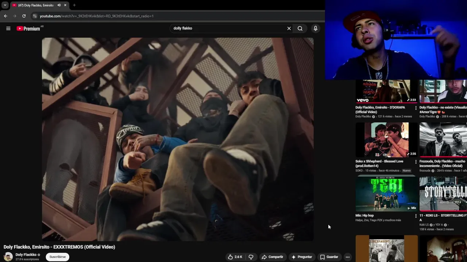Close the Doly Flackko YouTube tab
The image size is (467, 262).
tap(65, 5)
